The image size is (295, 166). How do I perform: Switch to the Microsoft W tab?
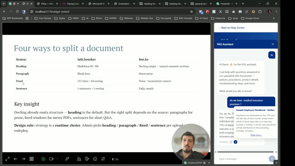(99, 4)
